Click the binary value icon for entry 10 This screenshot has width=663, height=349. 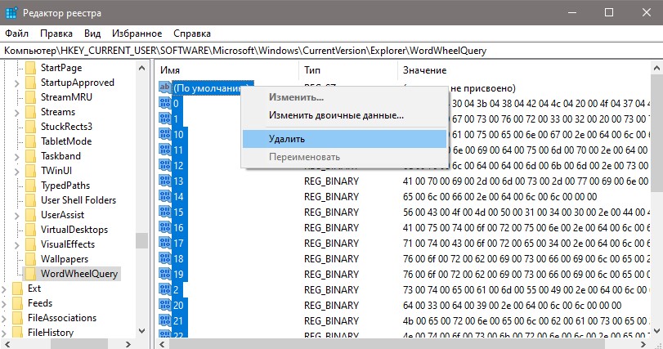point(164,134)
